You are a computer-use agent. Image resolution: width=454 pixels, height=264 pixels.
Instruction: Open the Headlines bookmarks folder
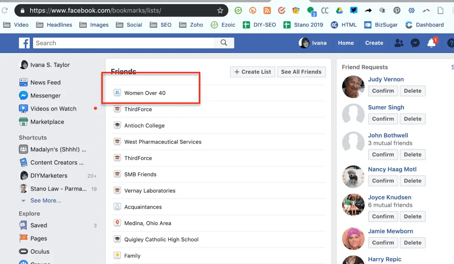[x=54, y=25]
